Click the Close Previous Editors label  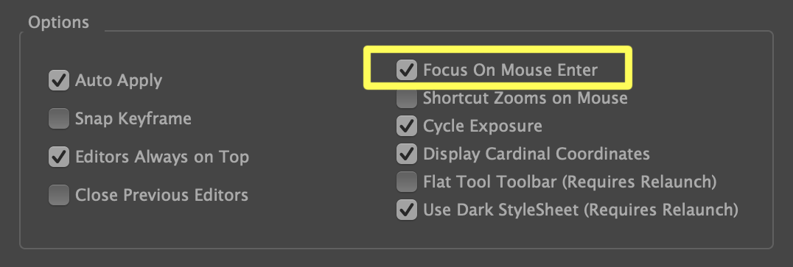(162, 195)
